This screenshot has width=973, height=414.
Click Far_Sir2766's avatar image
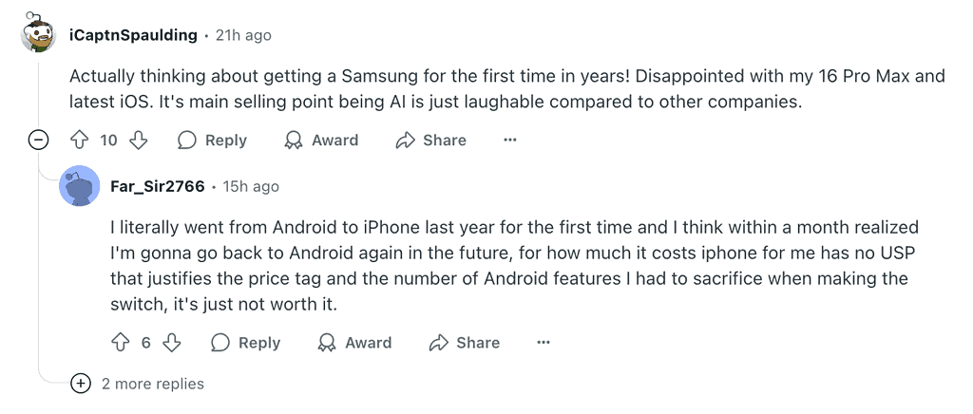click(80, 186)
